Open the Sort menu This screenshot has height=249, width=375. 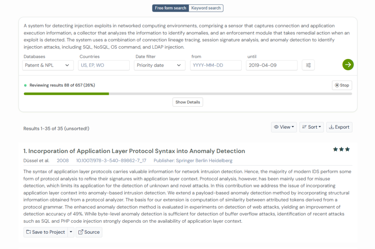312,127
